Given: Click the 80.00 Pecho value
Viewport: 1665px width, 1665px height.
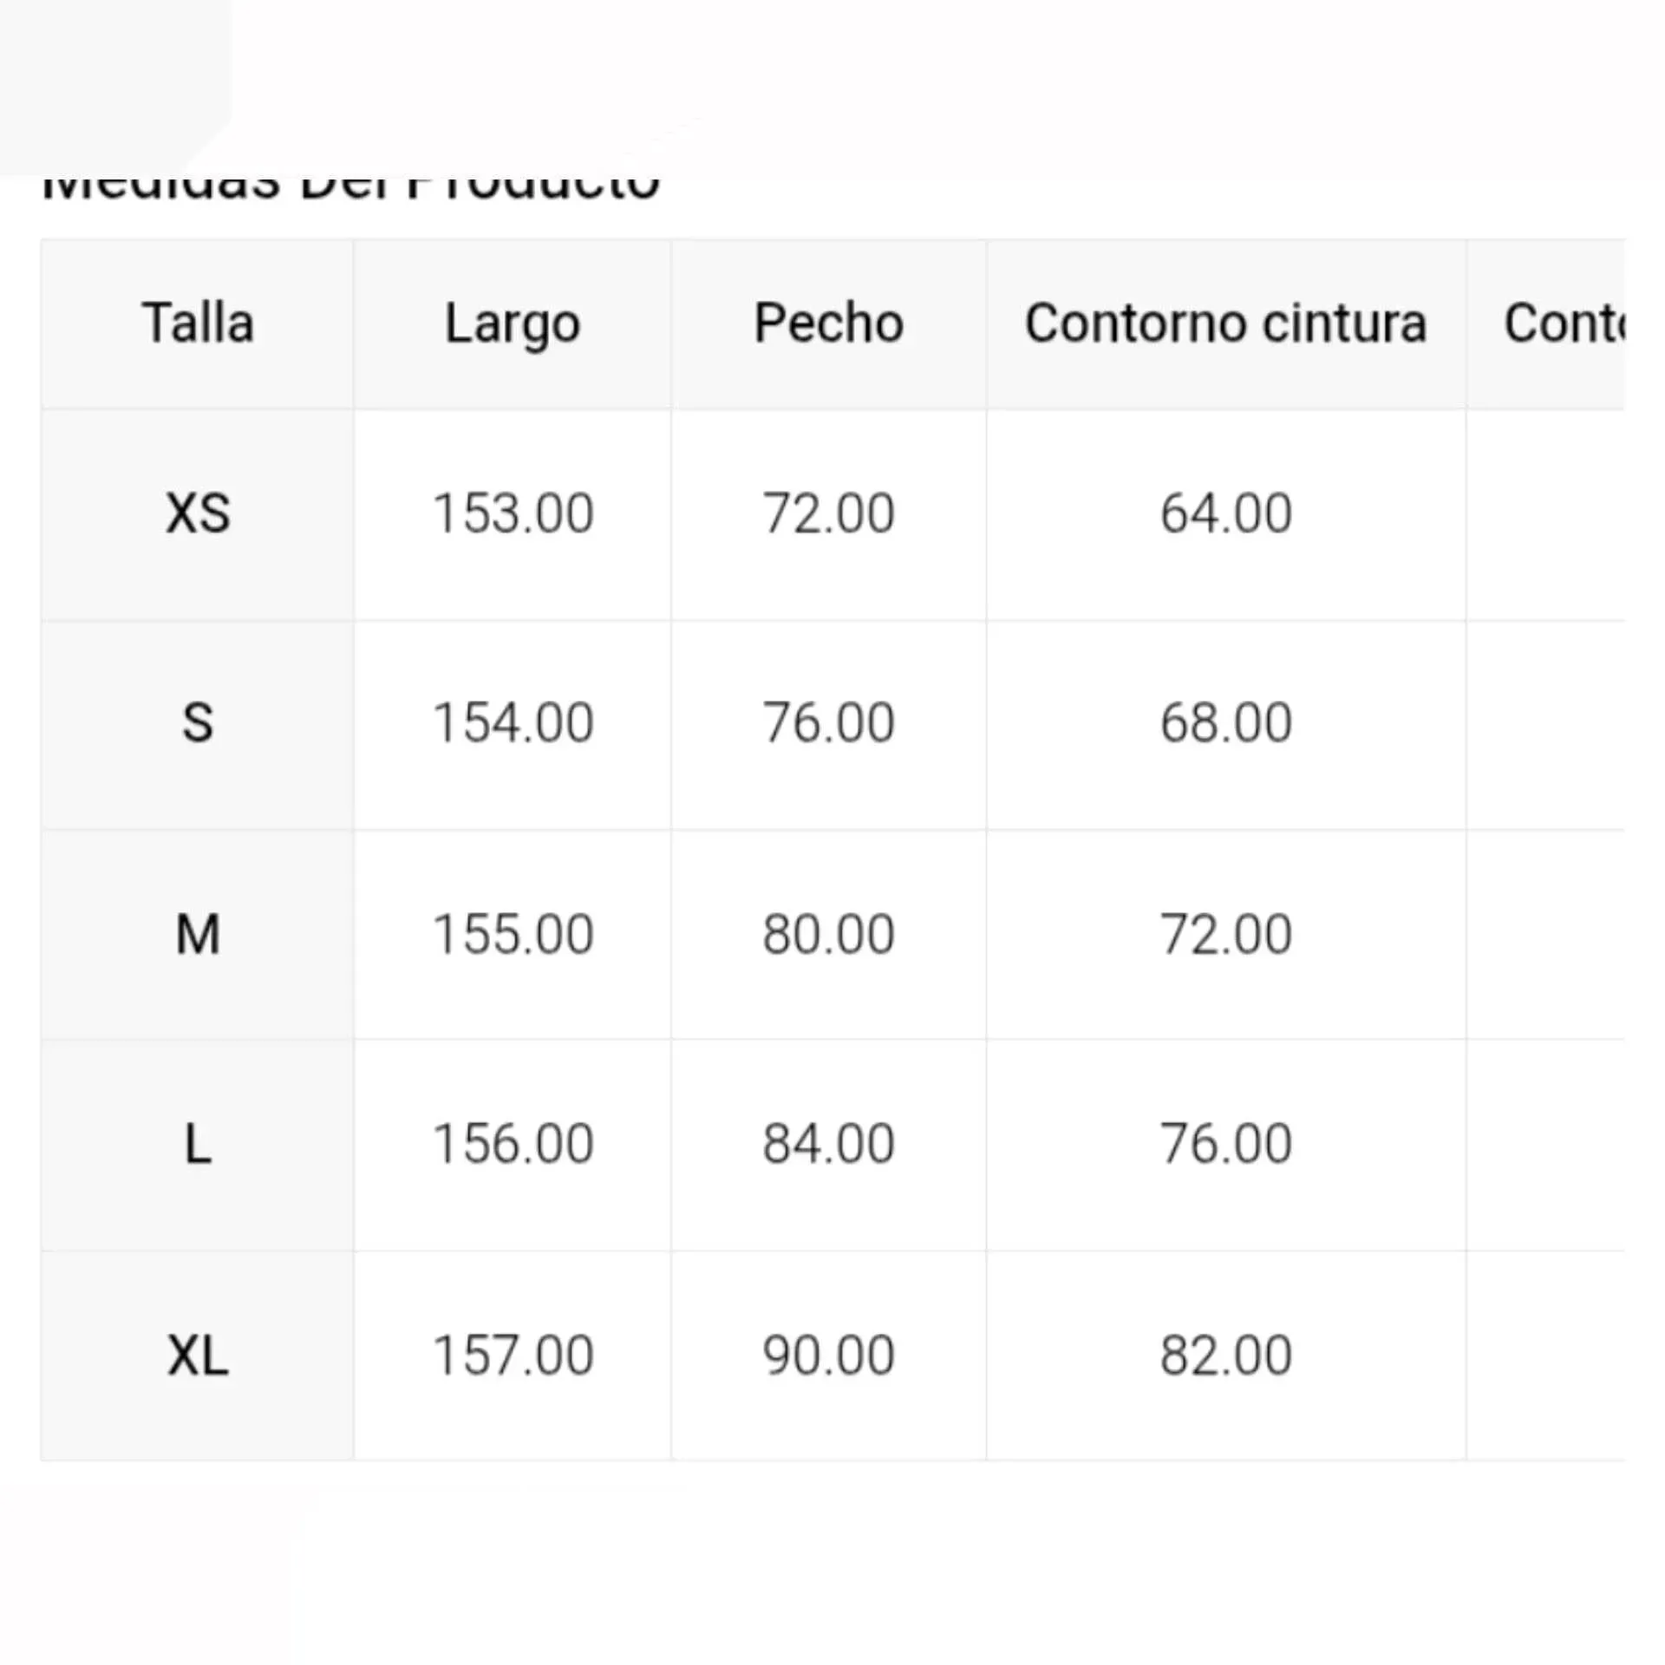Looking at the screenshot, I should click(x=828, y=935).
